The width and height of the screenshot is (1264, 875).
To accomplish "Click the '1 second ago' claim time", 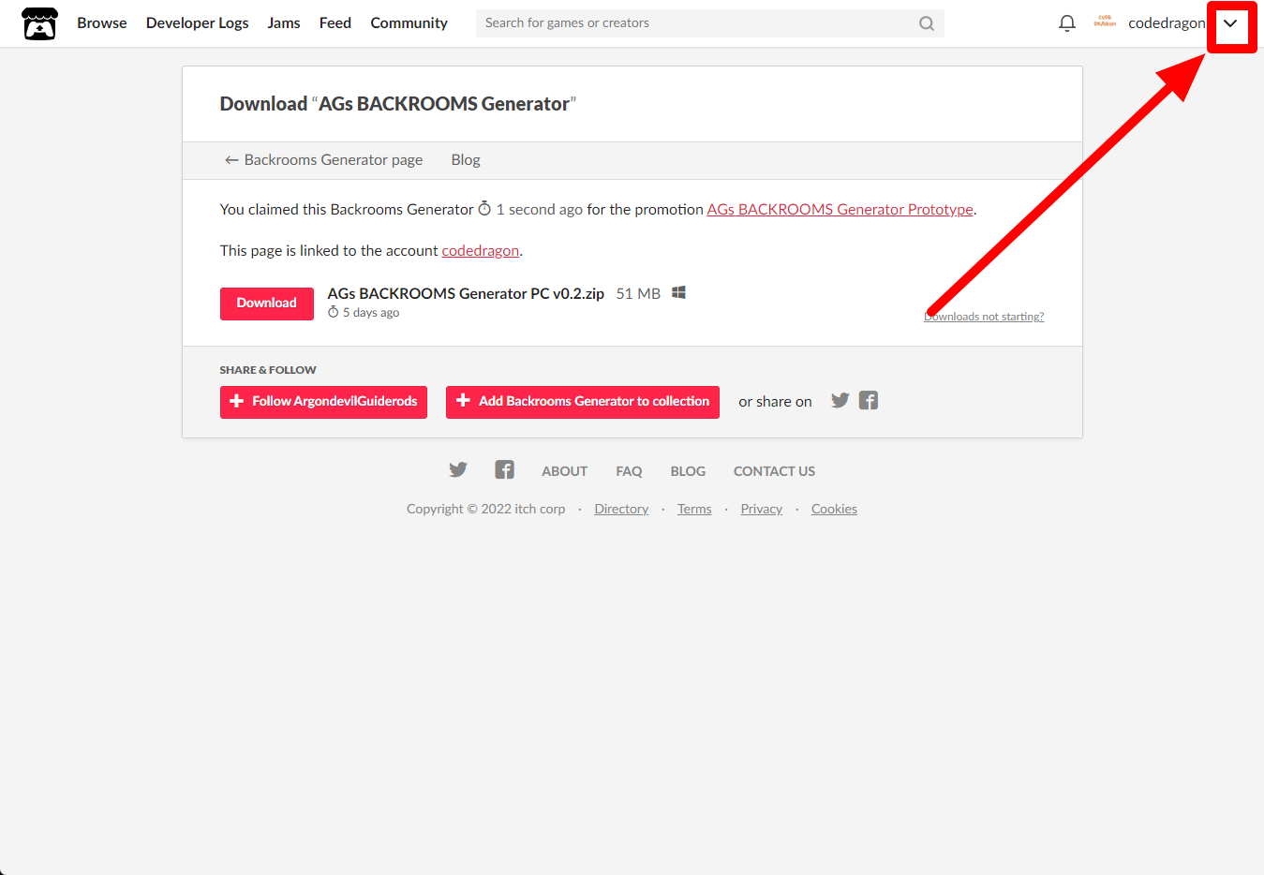I will (540, 210).
